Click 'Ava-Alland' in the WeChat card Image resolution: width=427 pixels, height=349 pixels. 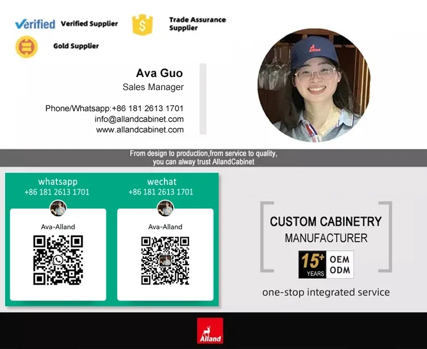click(x=165, y=227)
